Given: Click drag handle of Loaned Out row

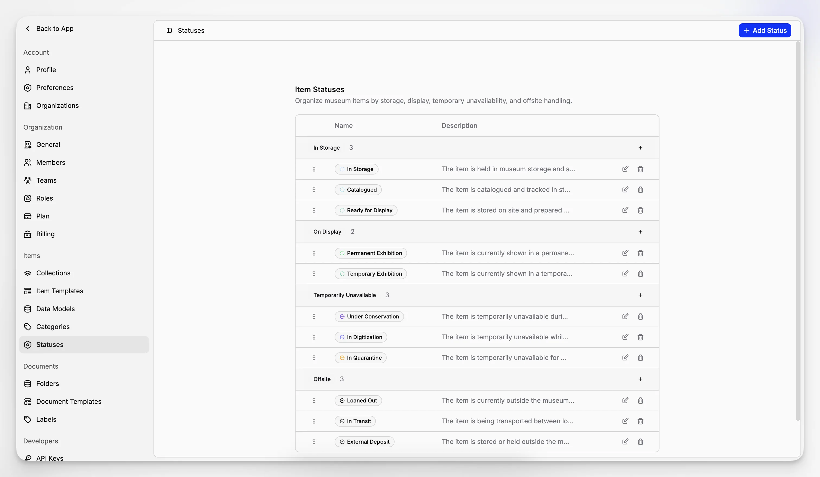Looking at the screenshot, I should pyautogui.click(x=314, y=401).
